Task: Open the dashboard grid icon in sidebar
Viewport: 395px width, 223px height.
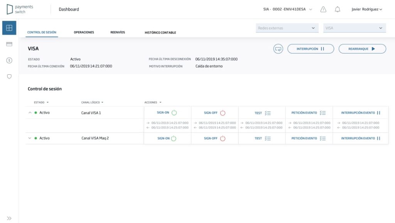Action: (9, 28)
